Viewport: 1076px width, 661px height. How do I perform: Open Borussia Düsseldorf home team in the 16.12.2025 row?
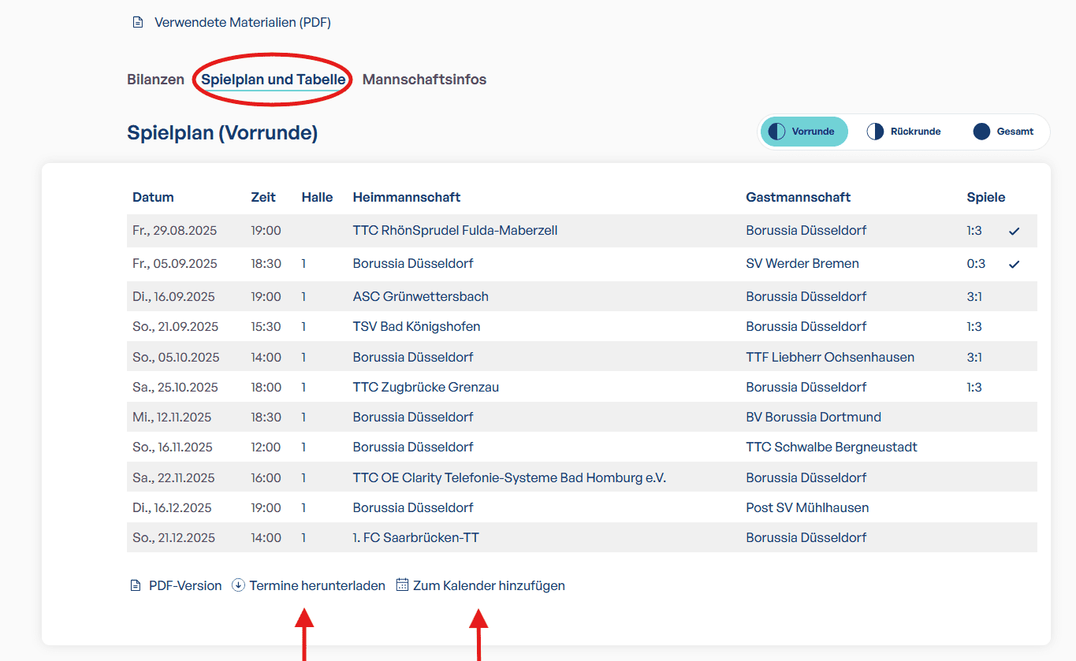pyautogui.click(x=413, y=508)
